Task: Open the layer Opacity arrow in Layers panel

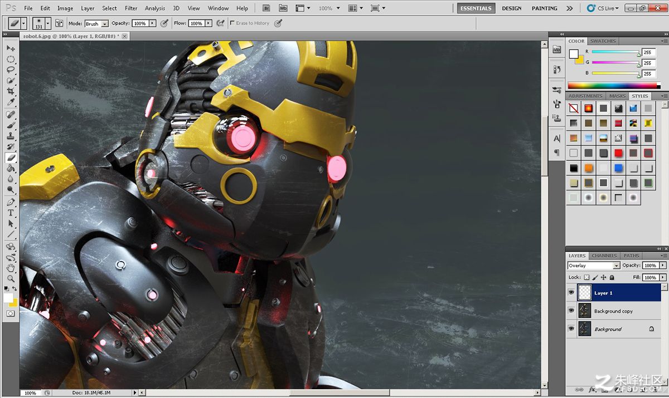Action: (x=662, y=266)
